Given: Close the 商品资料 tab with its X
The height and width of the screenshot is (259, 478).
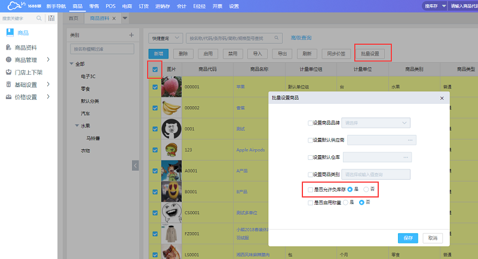Looking at the screenshot, I should point(114,18).
